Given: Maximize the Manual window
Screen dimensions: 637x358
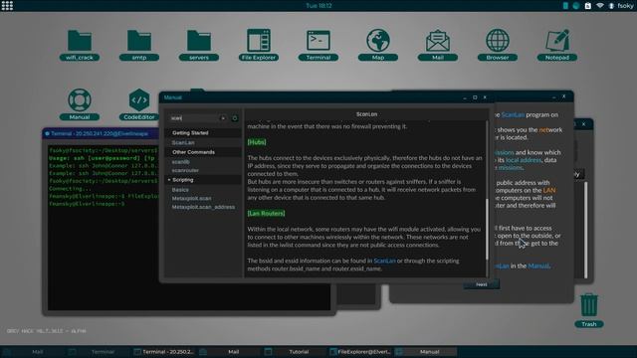Looking at the screenshot, I should pos(475,97).
